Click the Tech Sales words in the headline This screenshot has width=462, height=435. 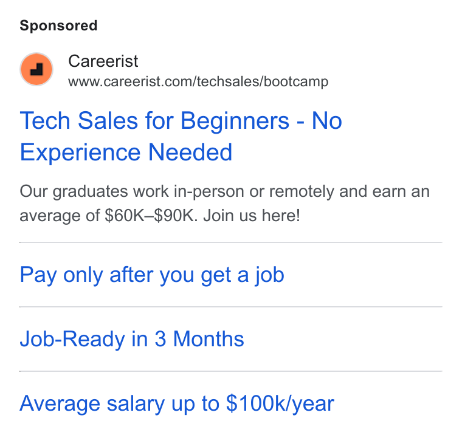(x=79, y=121)
